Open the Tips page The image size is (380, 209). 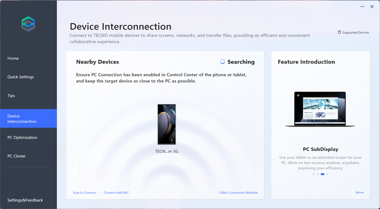(x=12, y=96)
